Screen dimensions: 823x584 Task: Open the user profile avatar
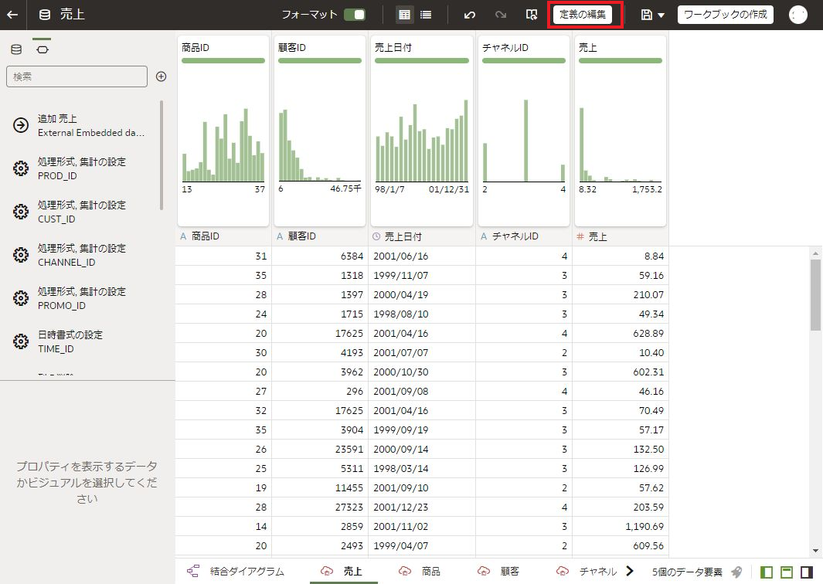(797, 15)
